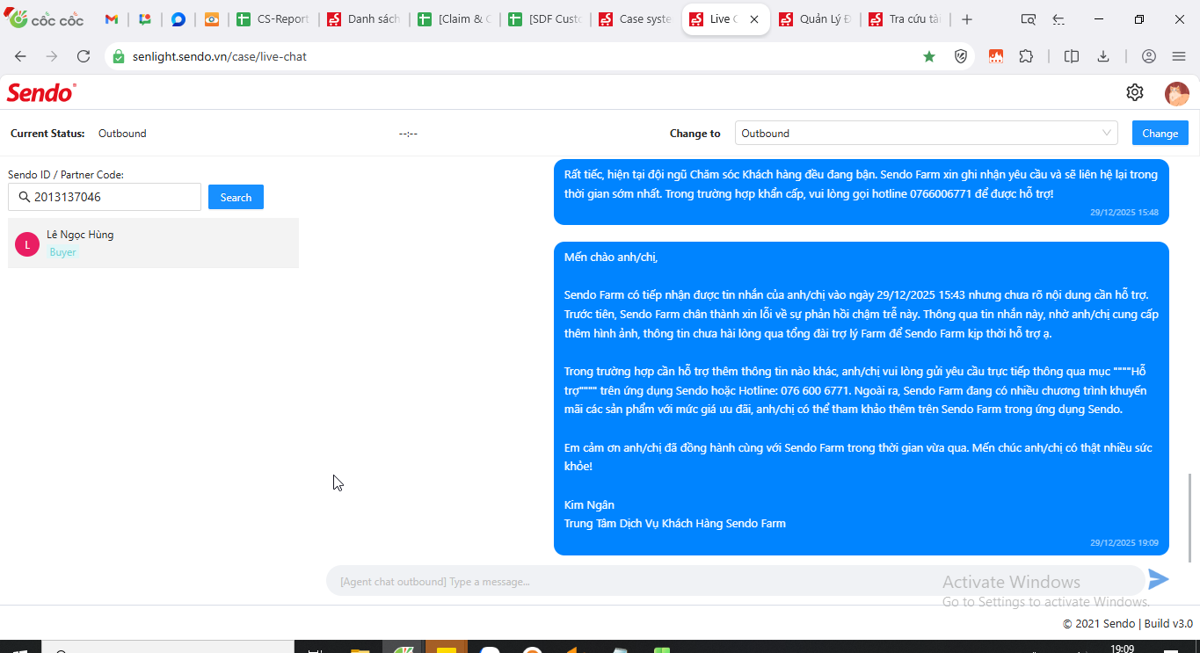Open the user avatar in Sendo header
This screenshot has height=653, width=1200.
coord(1177,93)
